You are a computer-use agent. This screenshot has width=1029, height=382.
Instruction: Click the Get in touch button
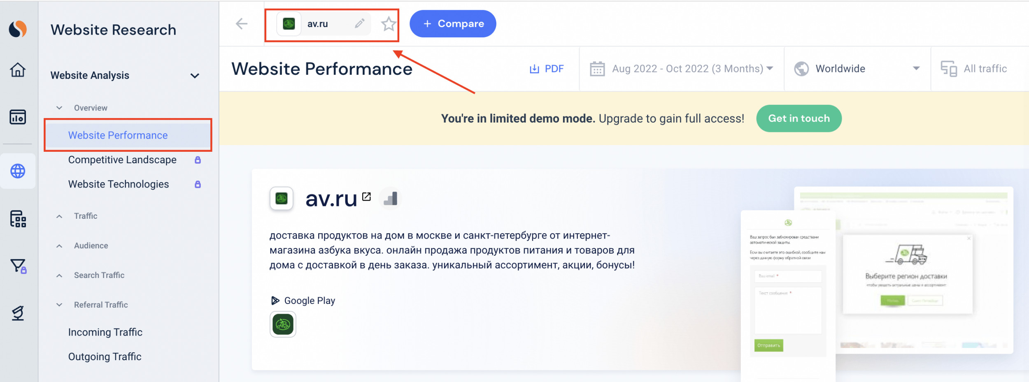[x=799, y=118]
